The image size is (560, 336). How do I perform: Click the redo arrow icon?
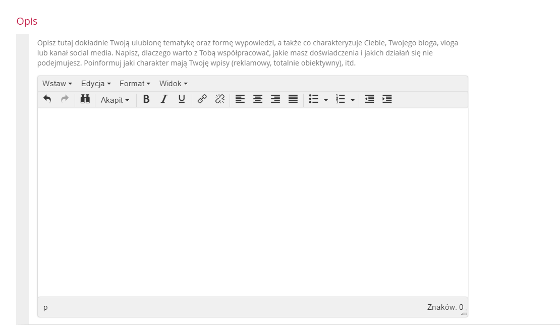coord(65,99)
